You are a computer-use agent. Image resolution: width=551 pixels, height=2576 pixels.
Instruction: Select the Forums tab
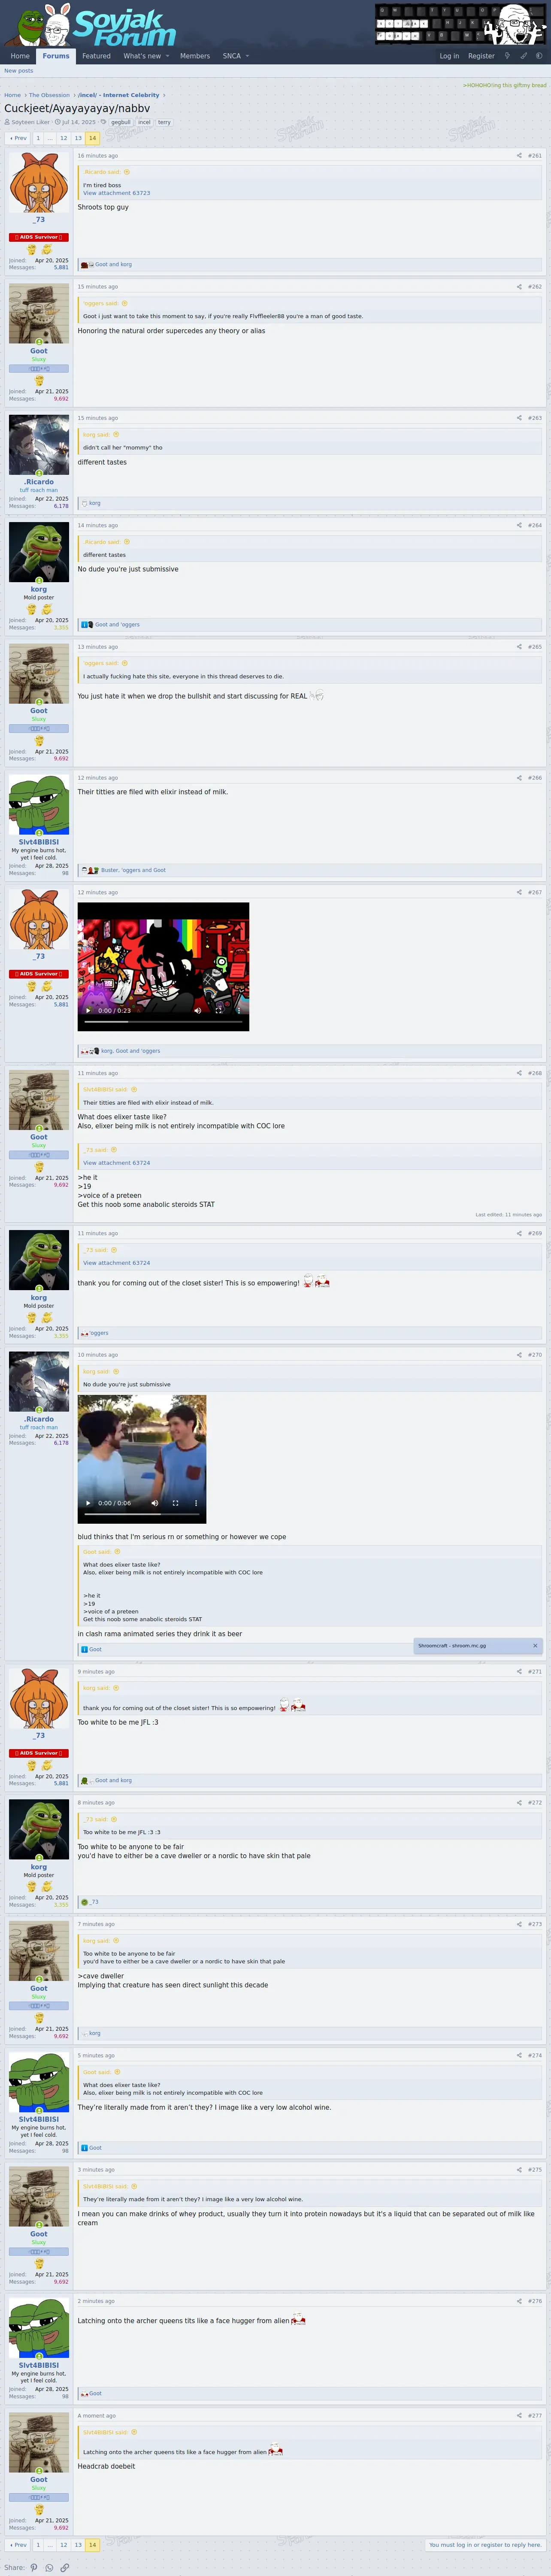(56, 56)
